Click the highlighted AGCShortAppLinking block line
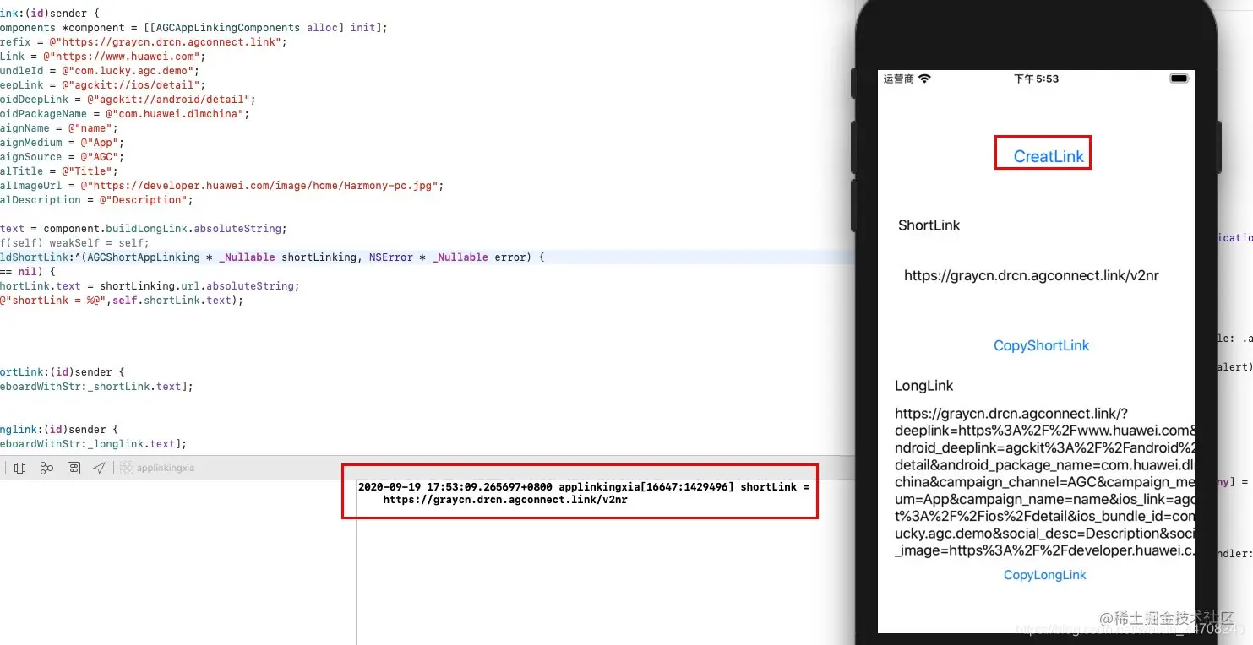The height and width of the screenshot is (645, 1253). coord(273,257)
